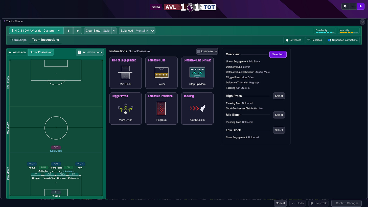The image size is (368, 207).
Task: Click the Pep Talk speech icon
Action: [x=312, y=203]
